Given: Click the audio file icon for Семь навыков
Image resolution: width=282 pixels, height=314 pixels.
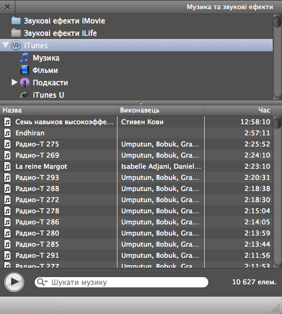Looking at the screenshot, I should [7, 122].
